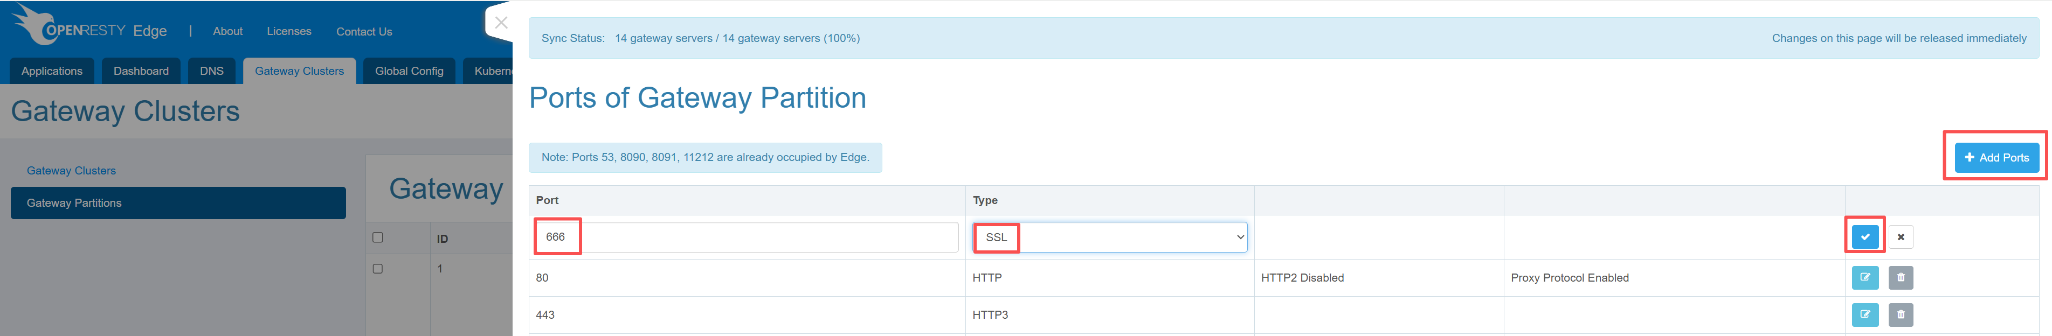Toggle the select-all checkbox in table header

pyautogui.click(x=378, y=237)
